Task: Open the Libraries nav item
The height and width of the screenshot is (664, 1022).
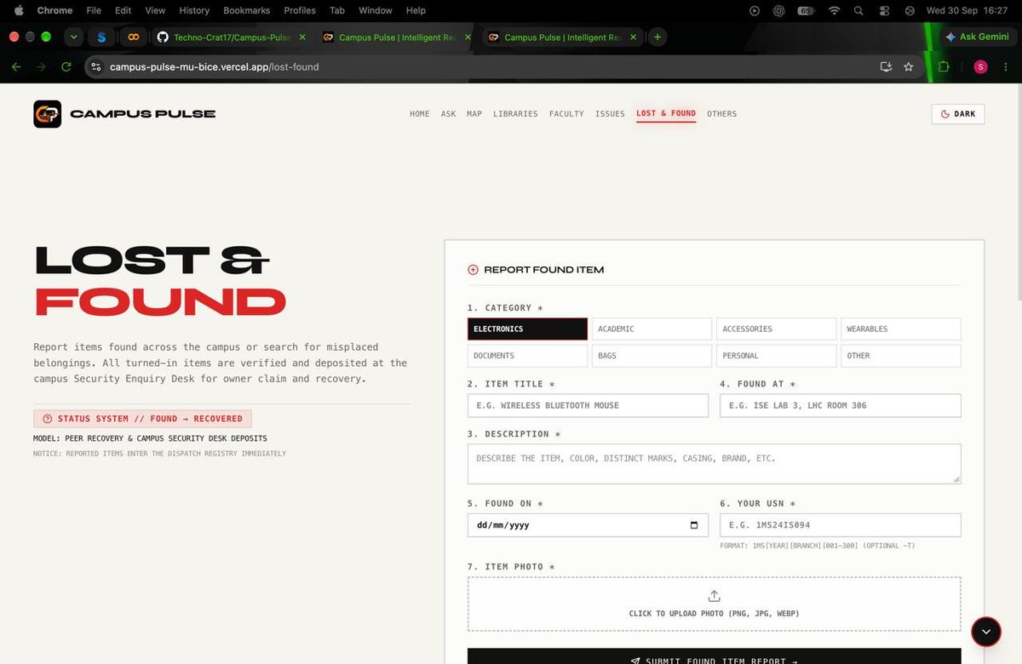Action: tap(515, 114)
